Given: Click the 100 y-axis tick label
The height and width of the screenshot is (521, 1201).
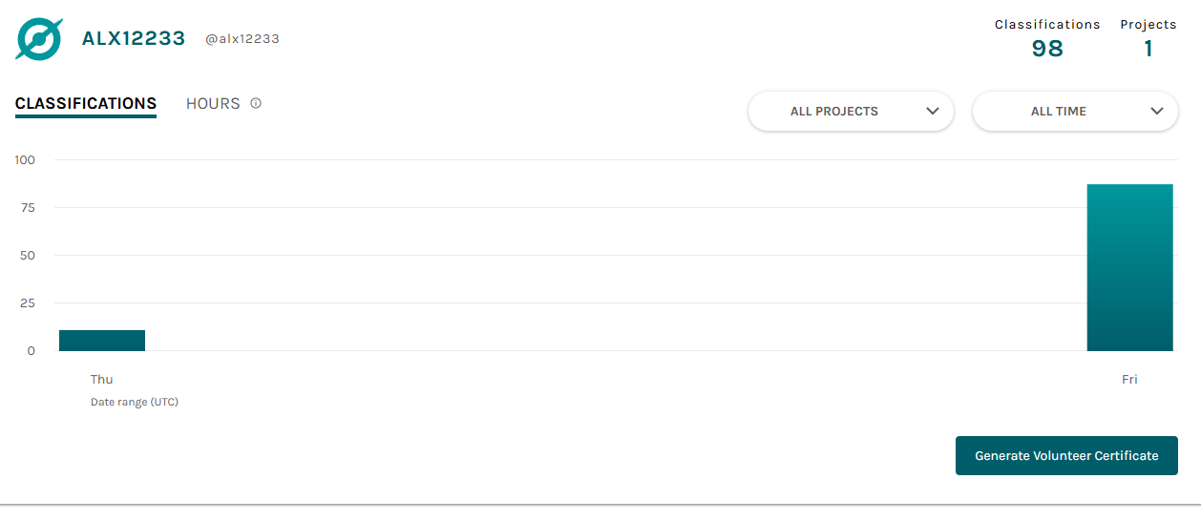Looking at the screenshot, I should pos(25,160).
